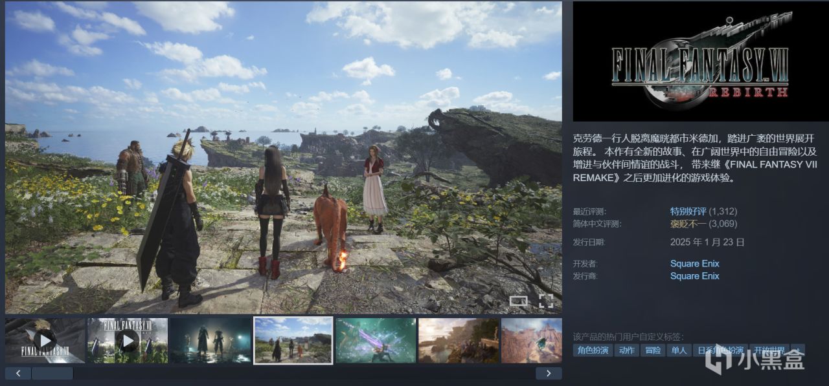The width and height of the screenshot is (829, 386).
Task: Open recent reviews rated 特别好评
Action: [x=689, y=211]
